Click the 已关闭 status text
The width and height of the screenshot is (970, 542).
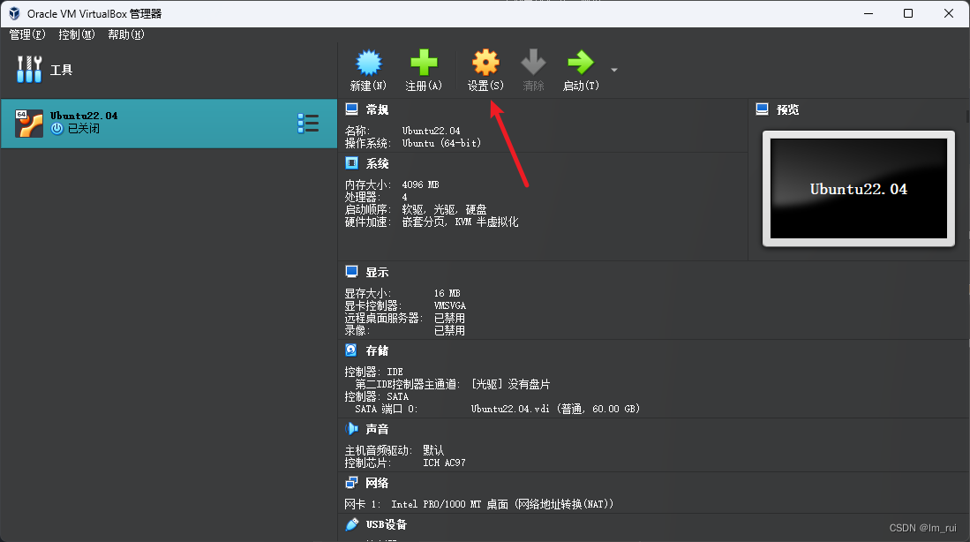[x=84, y=129]
